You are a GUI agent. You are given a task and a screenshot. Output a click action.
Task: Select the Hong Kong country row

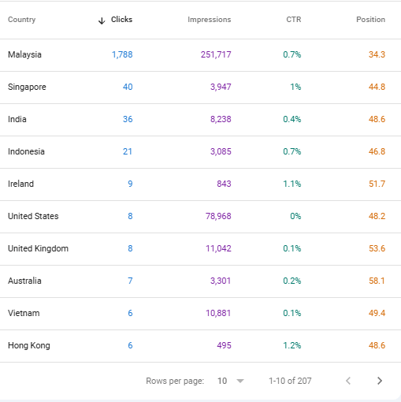pos(200,346)
